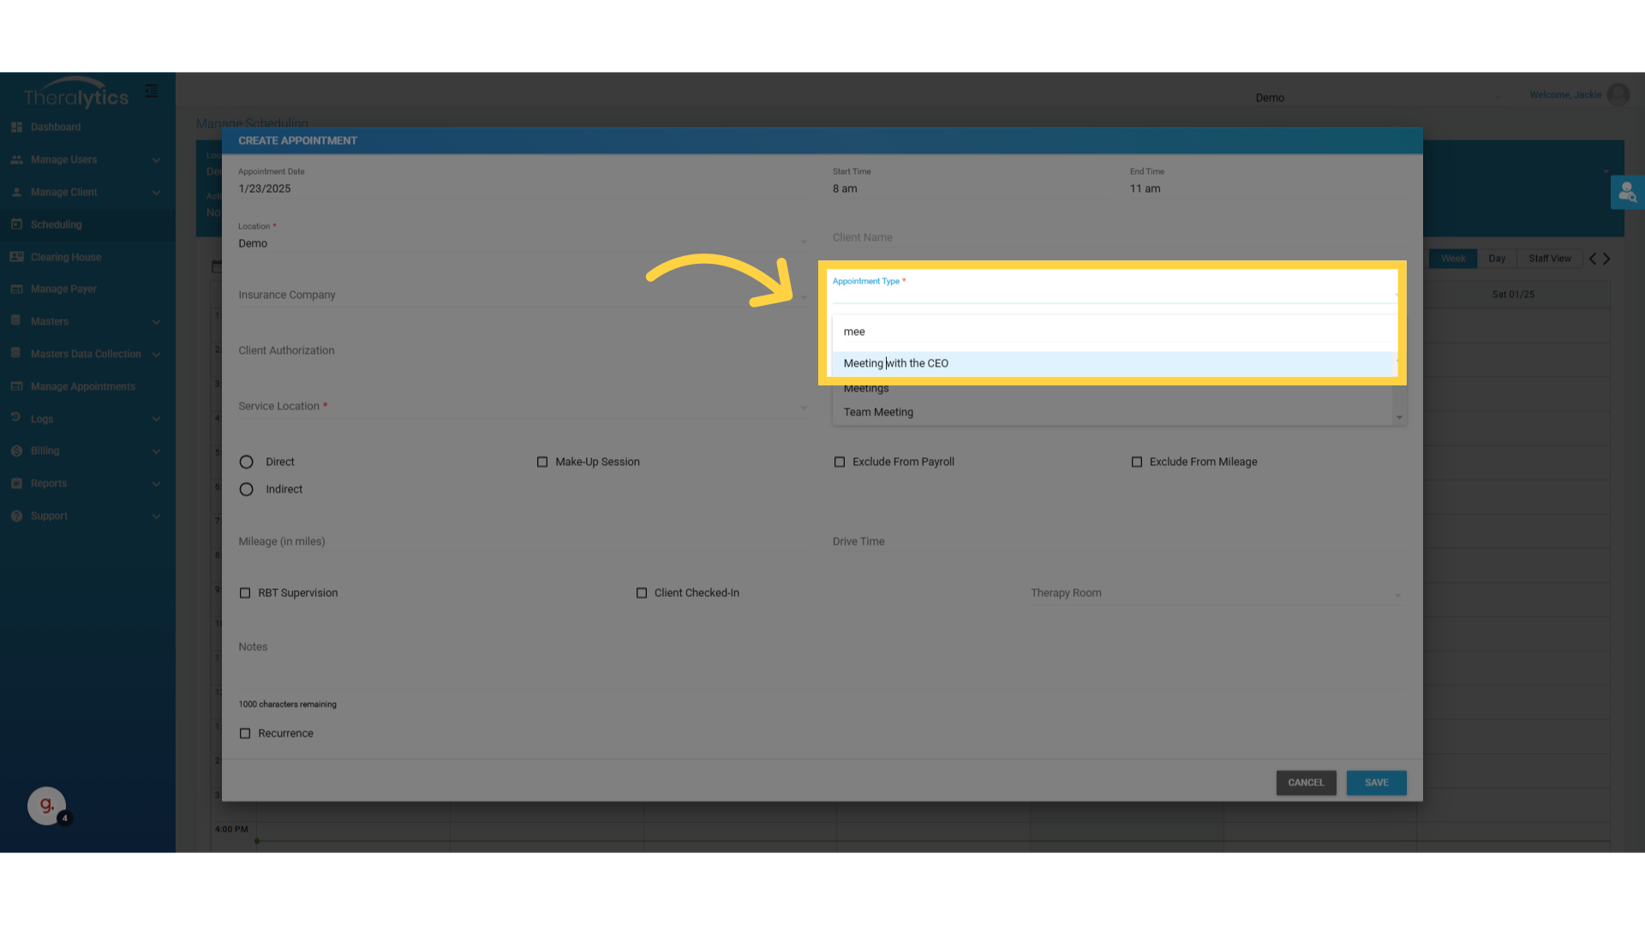Click the Scheduling calendar icon

(16, 224)
